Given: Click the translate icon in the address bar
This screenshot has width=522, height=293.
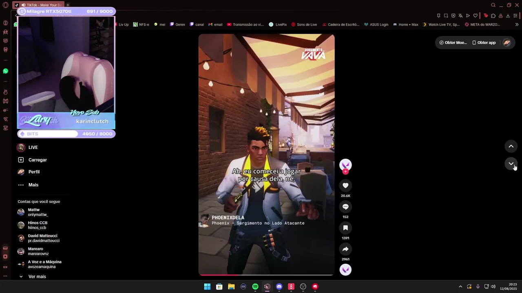Looking at the screenshot, I should point(460,15).
